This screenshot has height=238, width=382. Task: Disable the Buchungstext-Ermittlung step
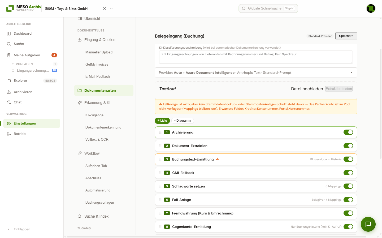(348, 159)
